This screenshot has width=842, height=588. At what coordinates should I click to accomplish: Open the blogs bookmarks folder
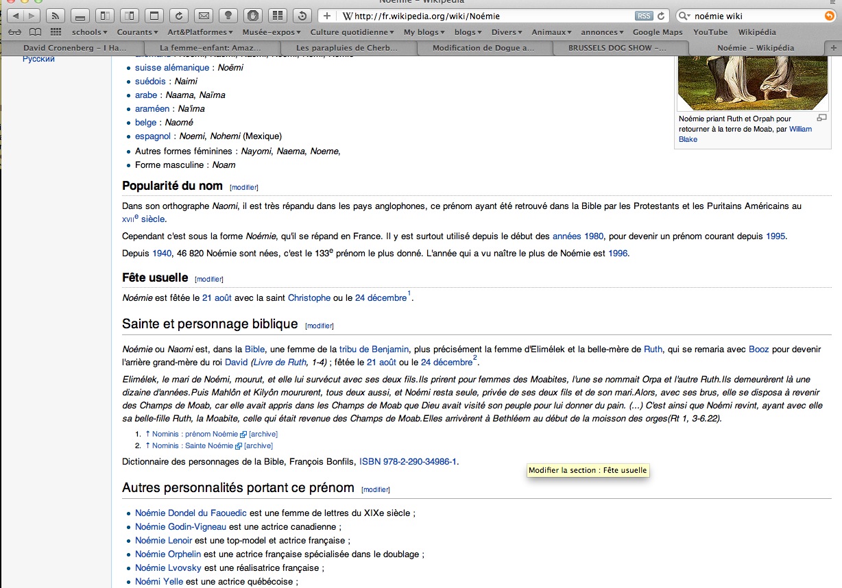[468, 32]
